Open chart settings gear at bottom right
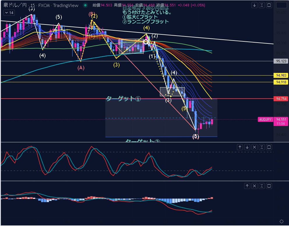The height and width of the screenshot is (226, 289). 281,221
